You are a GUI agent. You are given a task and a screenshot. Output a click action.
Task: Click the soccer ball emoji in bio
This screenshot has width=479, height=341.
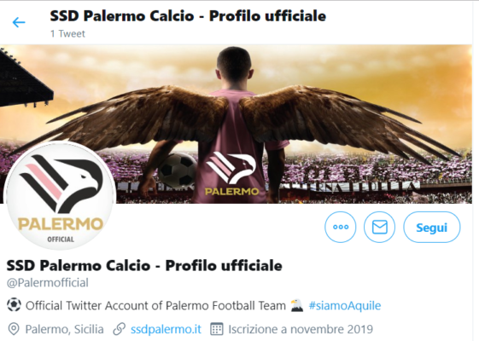click(x=14, y=304)
